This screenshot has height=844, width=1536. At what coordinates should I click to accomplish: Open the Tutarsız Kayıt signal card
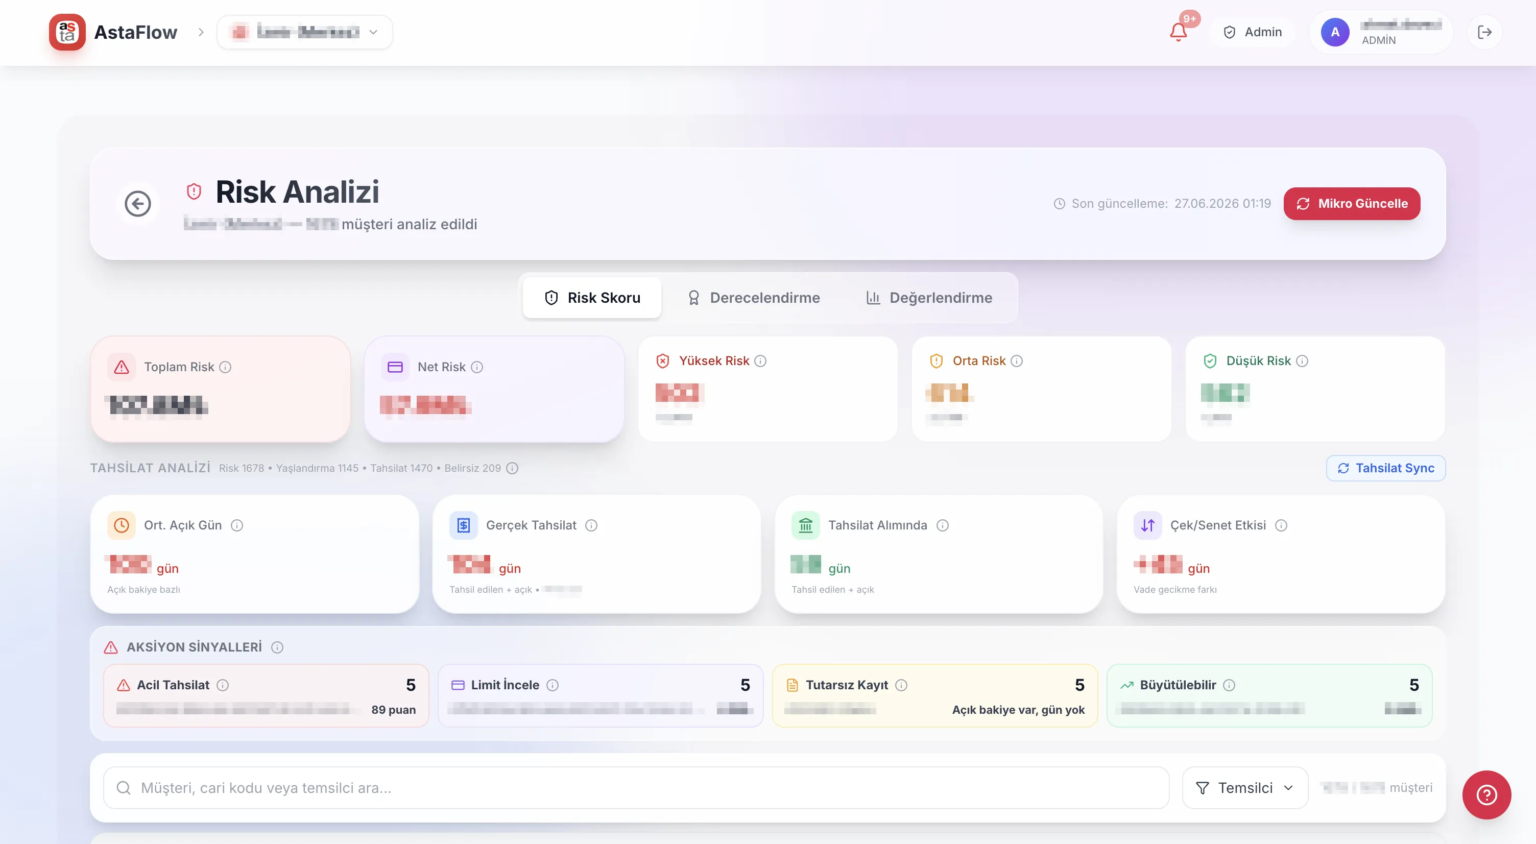point(935,696)
